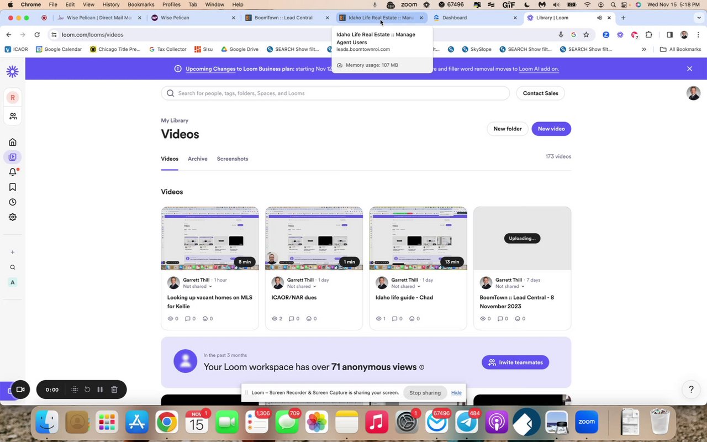This screenshot has height=442, width=707.
Task: Open the Upcoming Changes link in banner
Action: (210, 69)
